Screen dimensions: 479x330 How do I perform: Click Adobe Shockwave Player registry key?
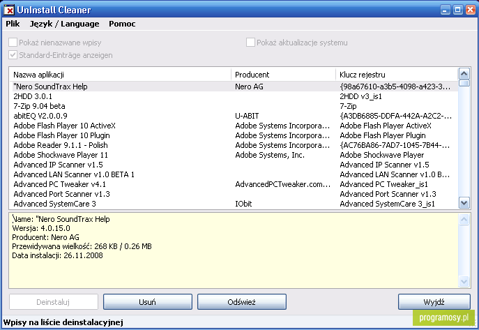382,155
